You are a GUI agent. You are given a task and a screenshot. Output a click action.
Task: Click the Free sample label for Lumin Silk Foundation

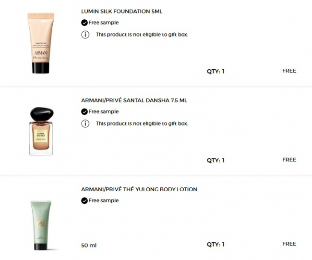[104, 23]
